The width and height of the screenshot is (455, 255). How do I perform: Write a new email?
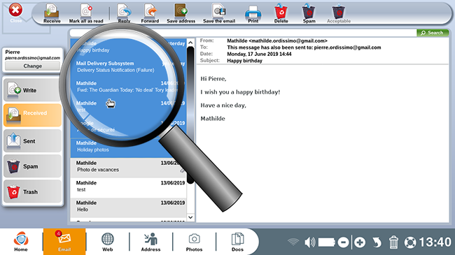click(x=32, y=90)
